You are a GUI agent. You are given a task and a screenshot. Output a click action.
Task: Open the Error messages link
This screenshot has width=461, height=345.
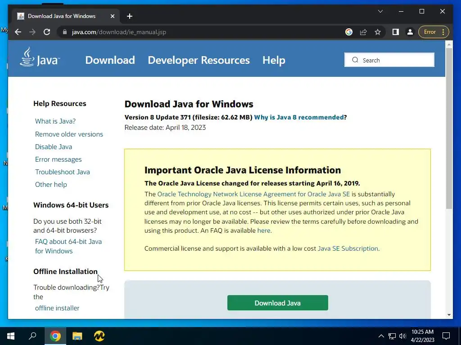(58, 159)
